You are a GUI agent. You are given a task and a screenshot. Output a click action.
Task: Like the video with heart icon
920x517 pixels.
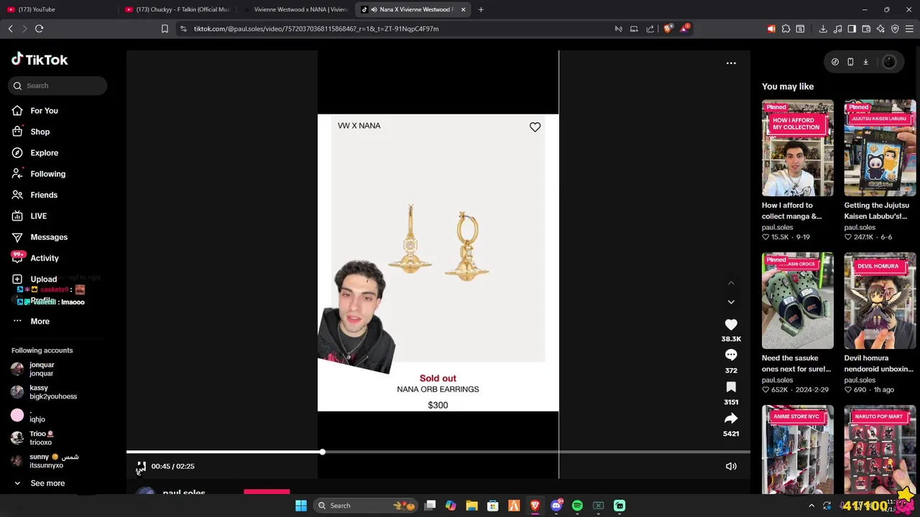[731, 325]
